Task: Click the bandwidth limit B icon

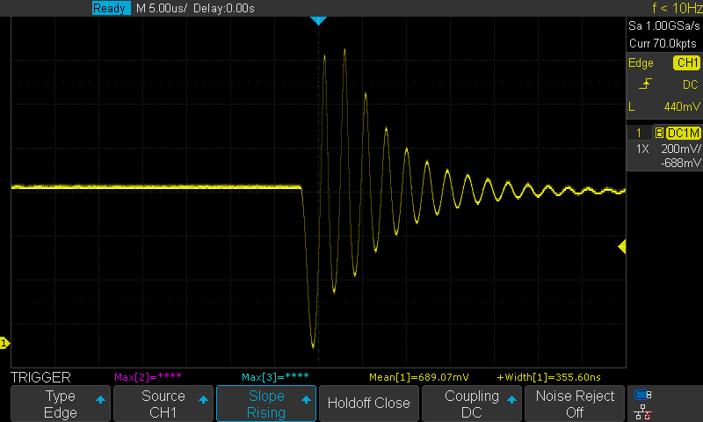Action: click(659, 133)
